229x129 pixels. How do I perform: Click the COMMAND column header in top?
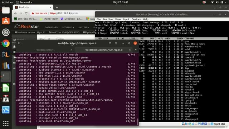pyautogui.click(x=189, y=38)
